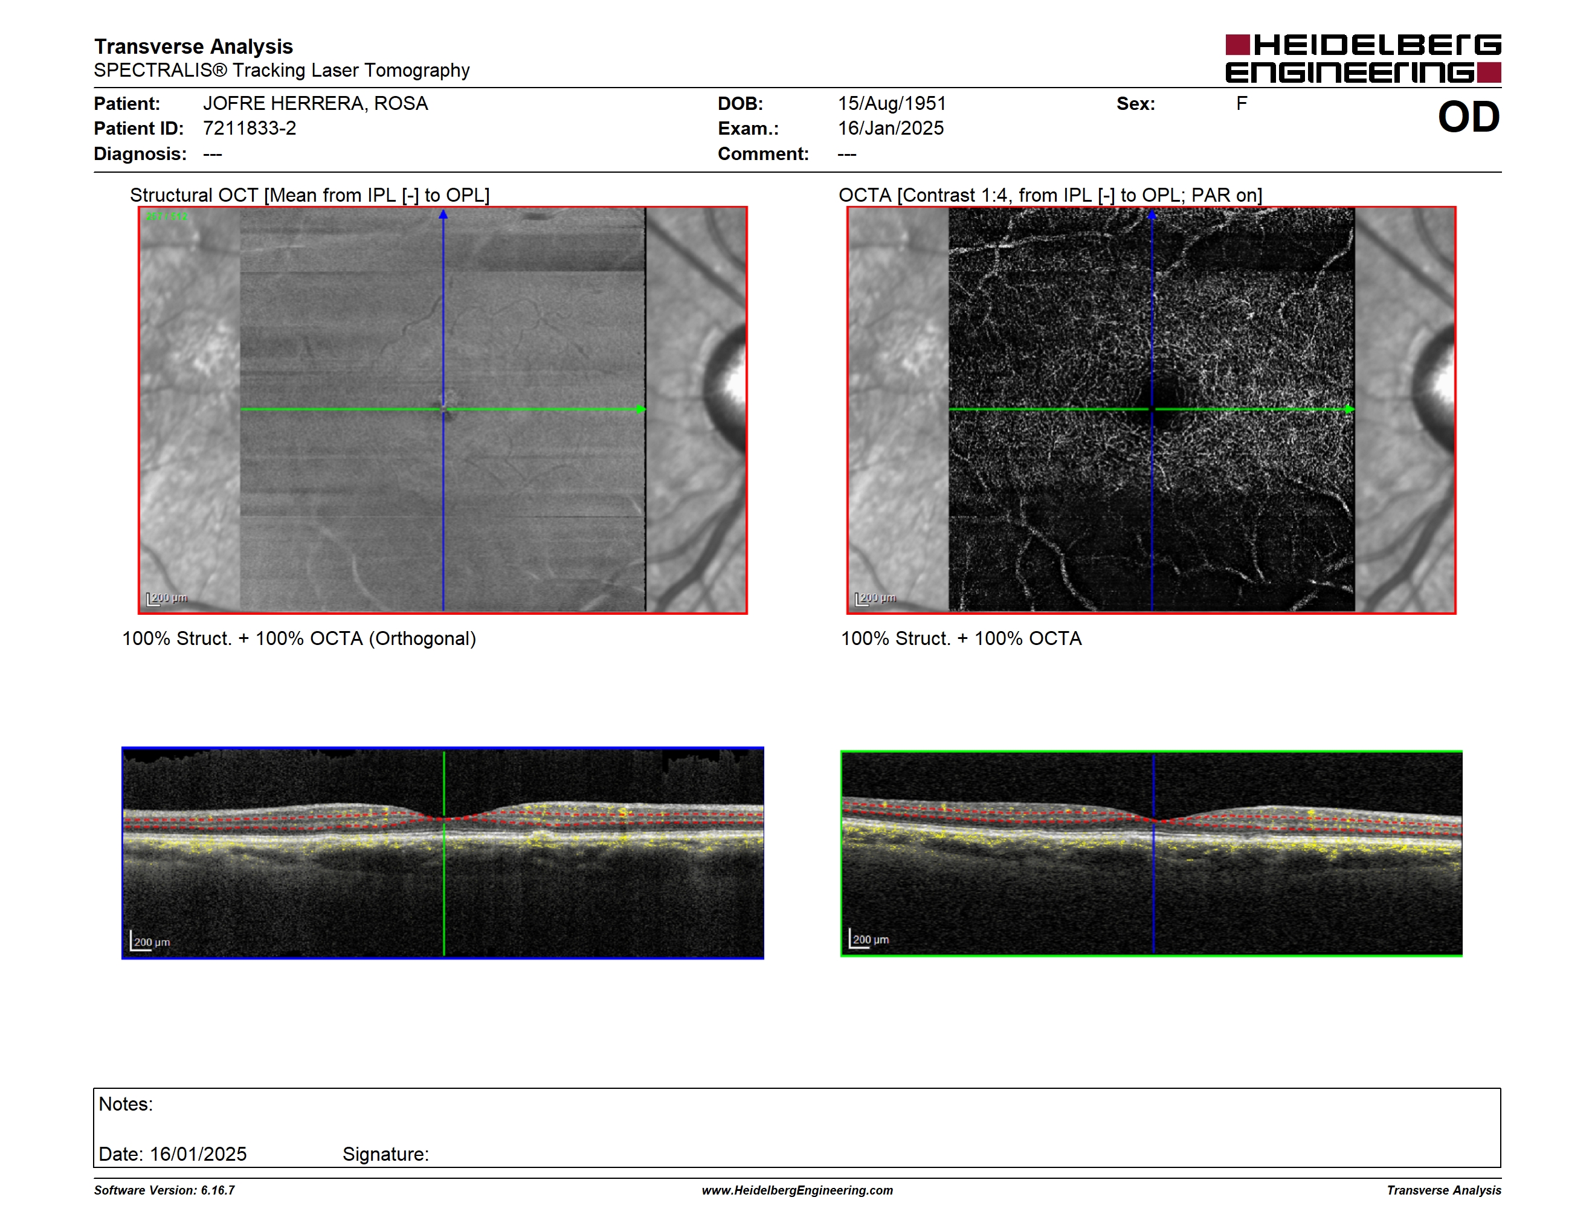1595x1232 pixels.
Task: Click the OCTA vascular en-face image
Action: (1151, 409)
